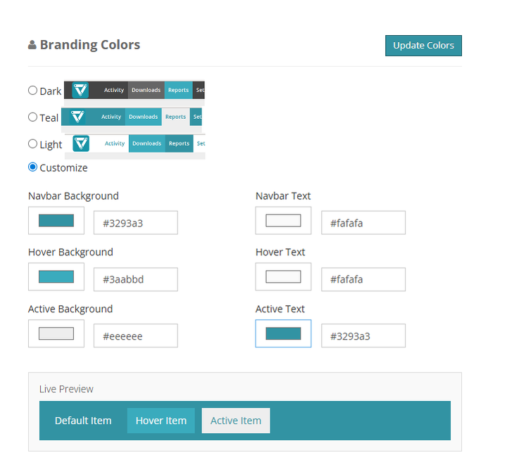Click the Dark theme navbar preview thumbnail
The height and width of the screenshot is (474, 507).
pyautogui.click(x=134, y=90)
